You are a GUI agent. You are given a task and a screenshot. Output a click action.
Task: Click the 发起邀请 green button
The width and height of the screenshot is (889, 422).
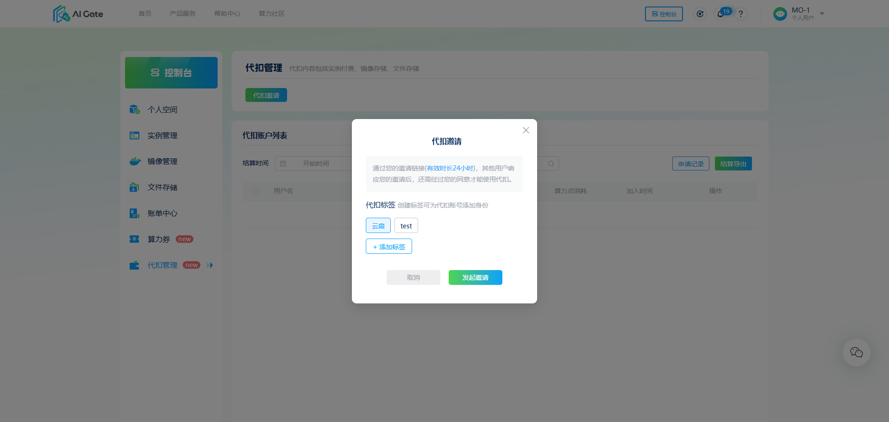(475, 277)
